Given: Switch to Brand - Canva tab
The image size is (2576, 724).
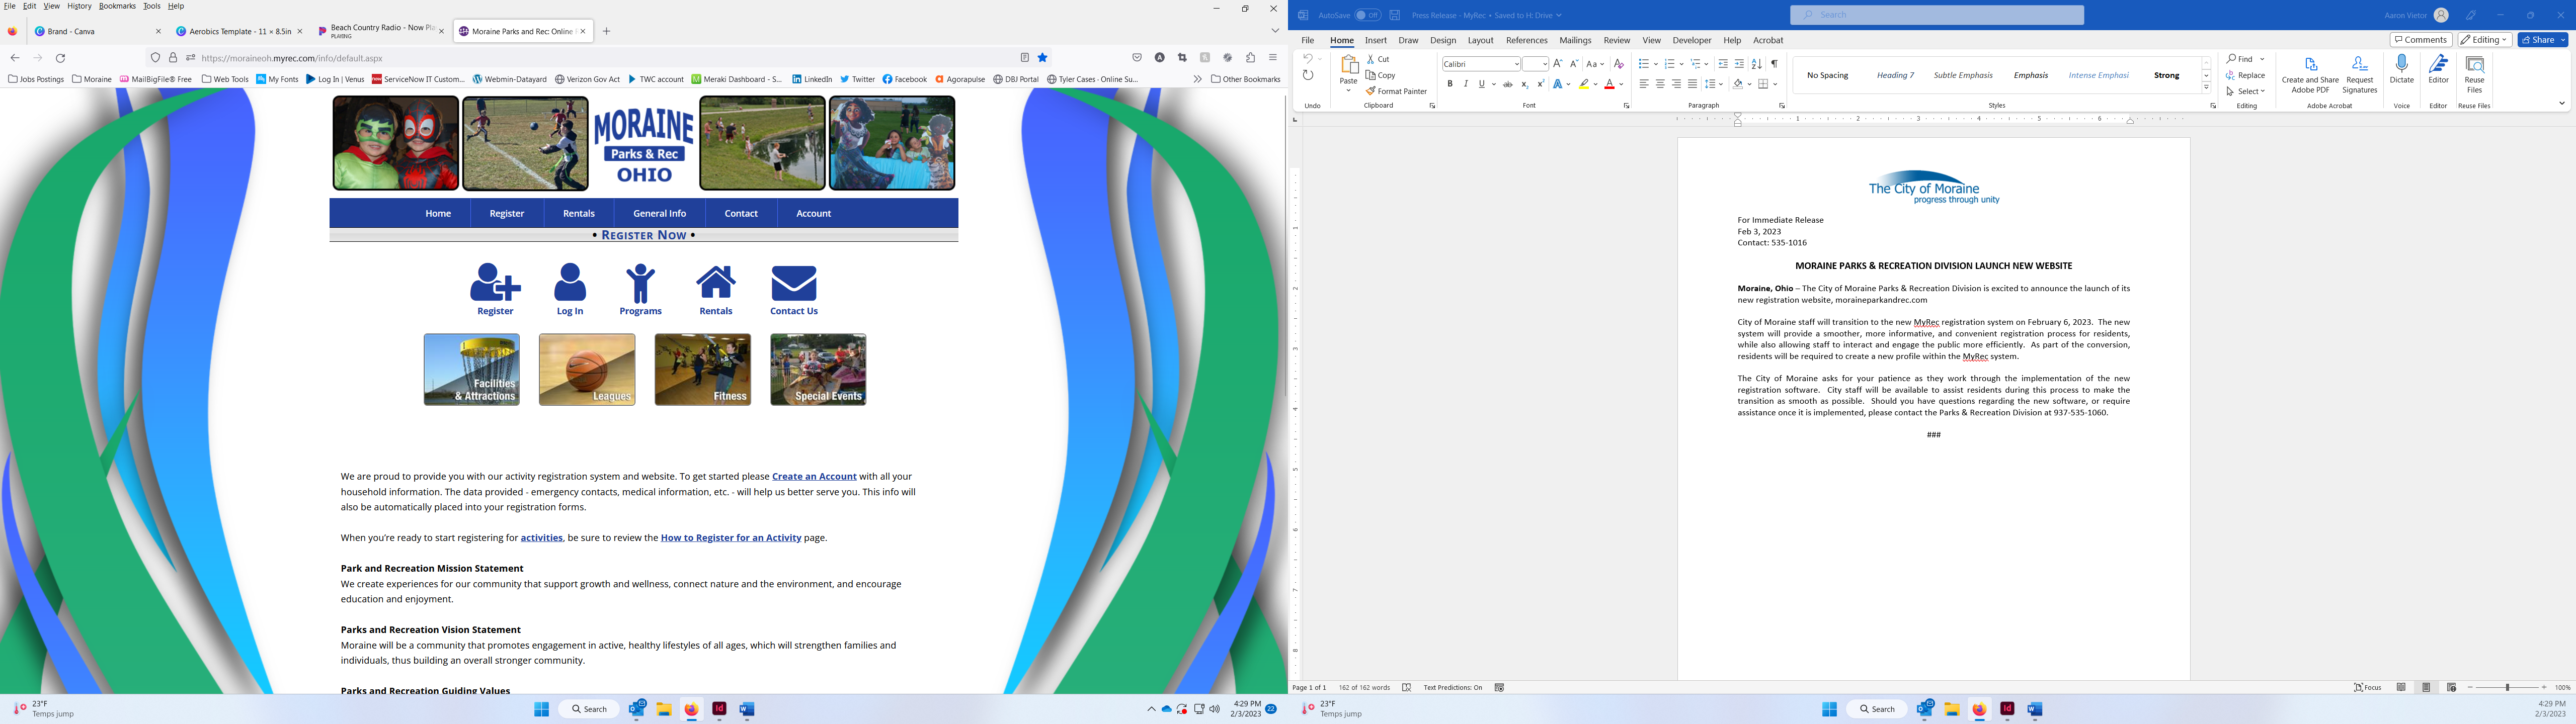Looking at the screenshot, I should tap(97, 31).
